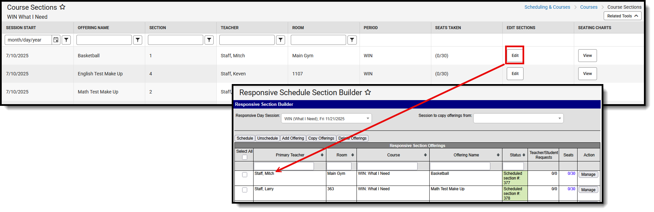Click the Delete Offerings button

(x=352, y=138)
